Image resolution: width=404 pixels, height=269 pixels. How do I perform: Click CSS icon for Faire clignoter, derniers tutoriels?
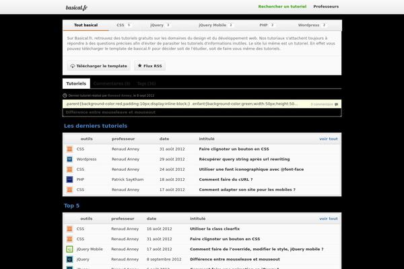[x=69, y=149]
